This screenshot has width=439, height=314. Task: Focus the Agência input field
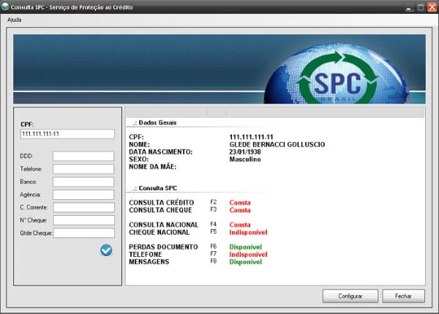point(83,195)
